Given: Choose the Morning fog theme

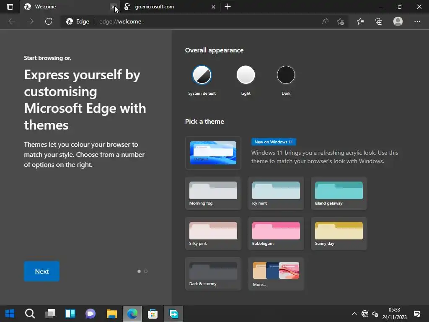Looking at the screenshot, I should click(x=213, y=193).
